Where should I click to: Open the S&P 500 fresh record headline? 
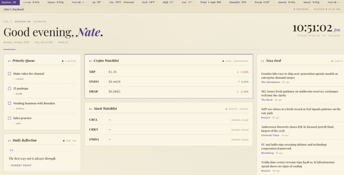point(301,111)
